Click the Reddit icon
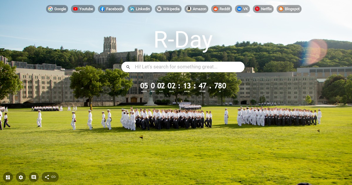 click(216, 9)
